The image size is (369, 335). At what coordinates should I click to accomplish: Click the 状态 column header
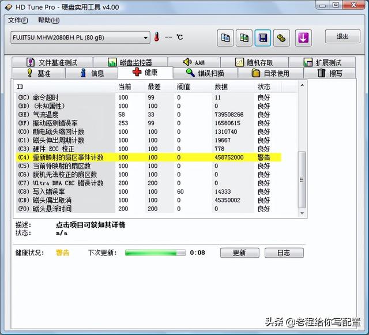pos(268,87)
